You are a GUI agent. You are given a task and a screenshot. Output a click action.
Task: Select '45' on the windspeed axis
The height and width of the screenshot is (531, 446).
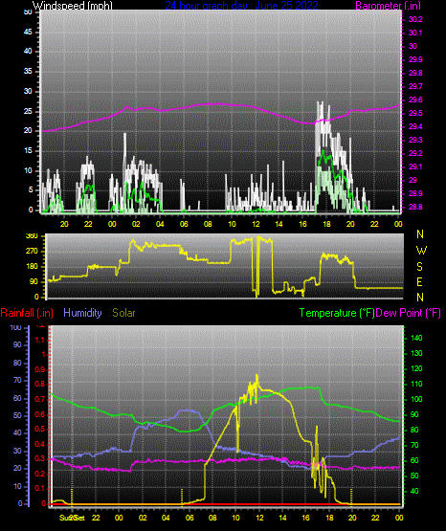(28, 33)
